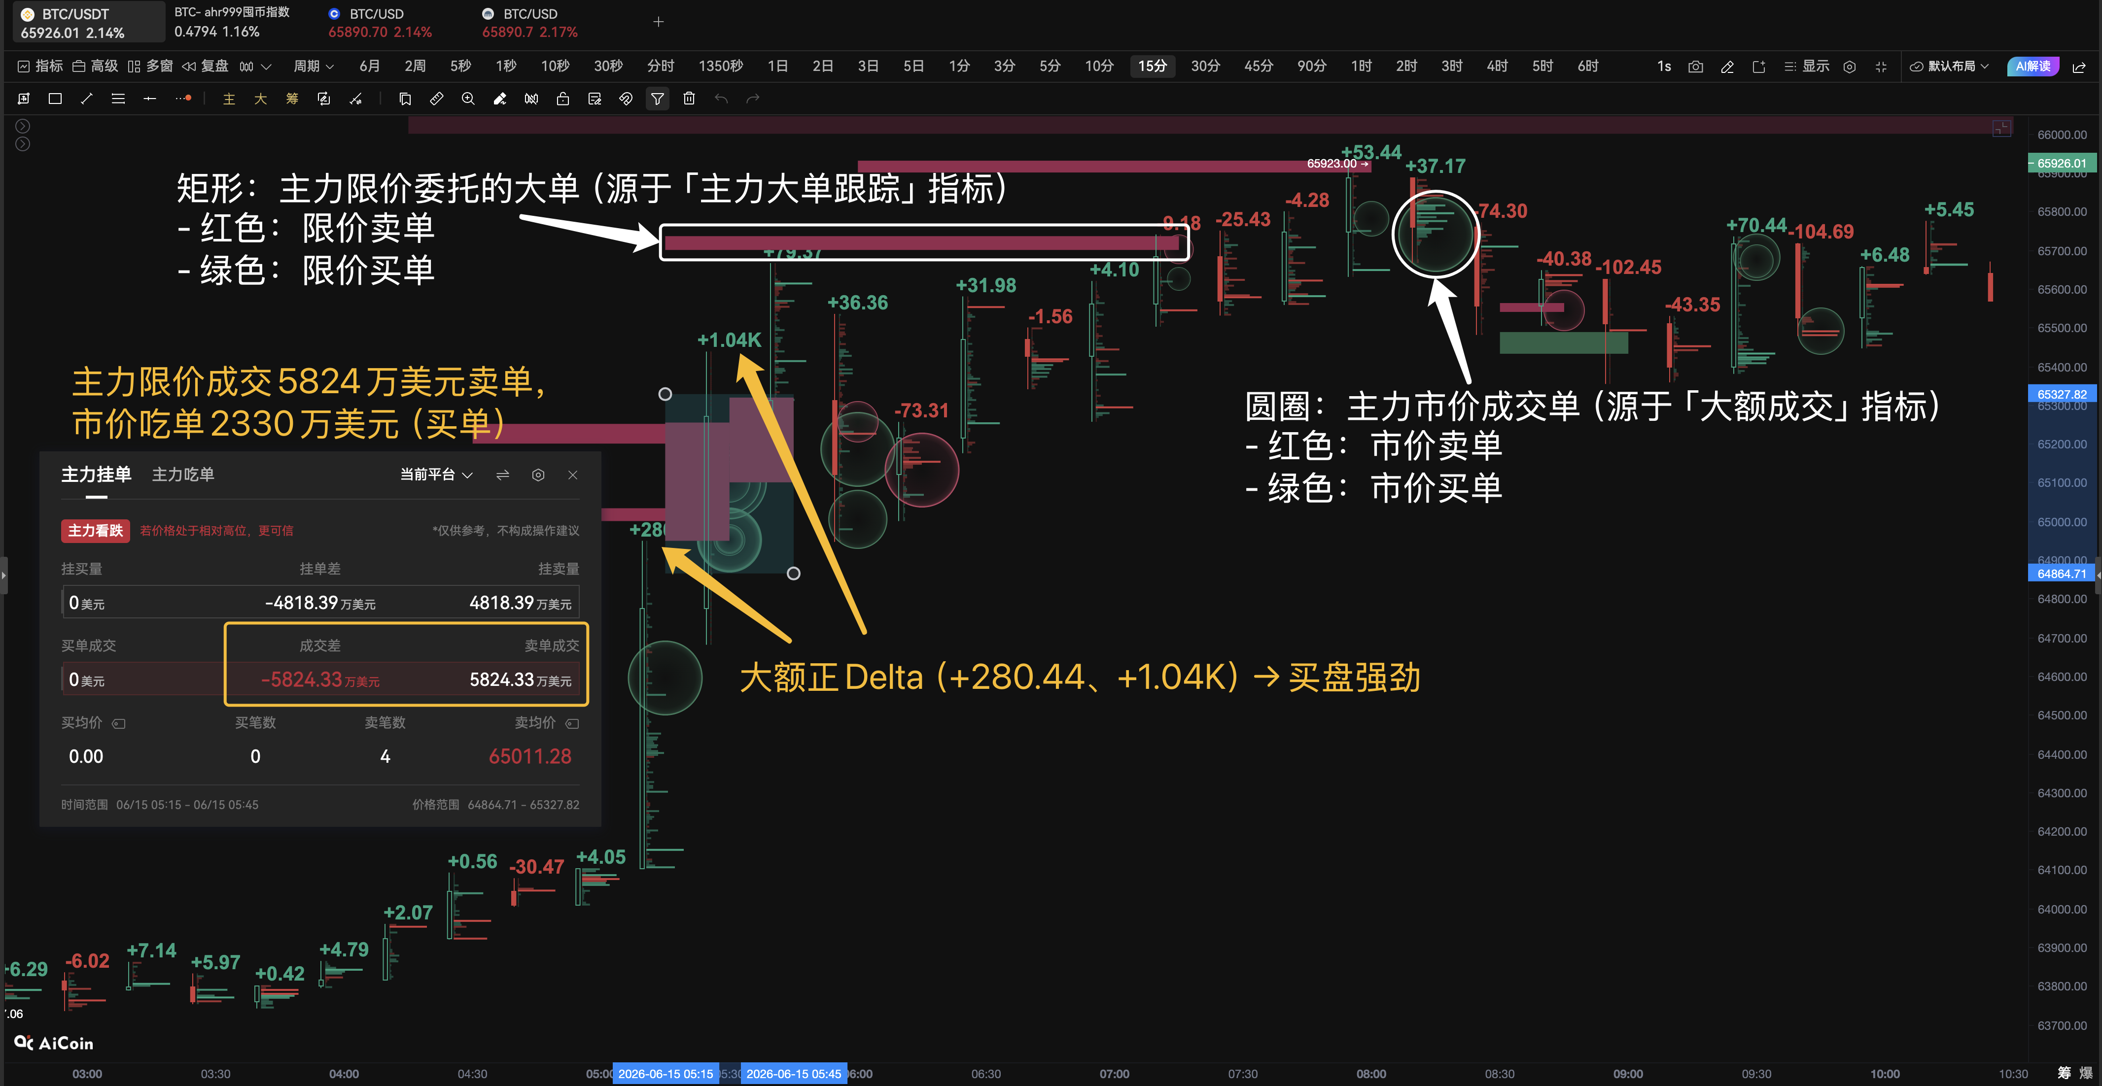Click the share arrow icon
This screenshot has height=1086, width=2102.
[2078, 67]
